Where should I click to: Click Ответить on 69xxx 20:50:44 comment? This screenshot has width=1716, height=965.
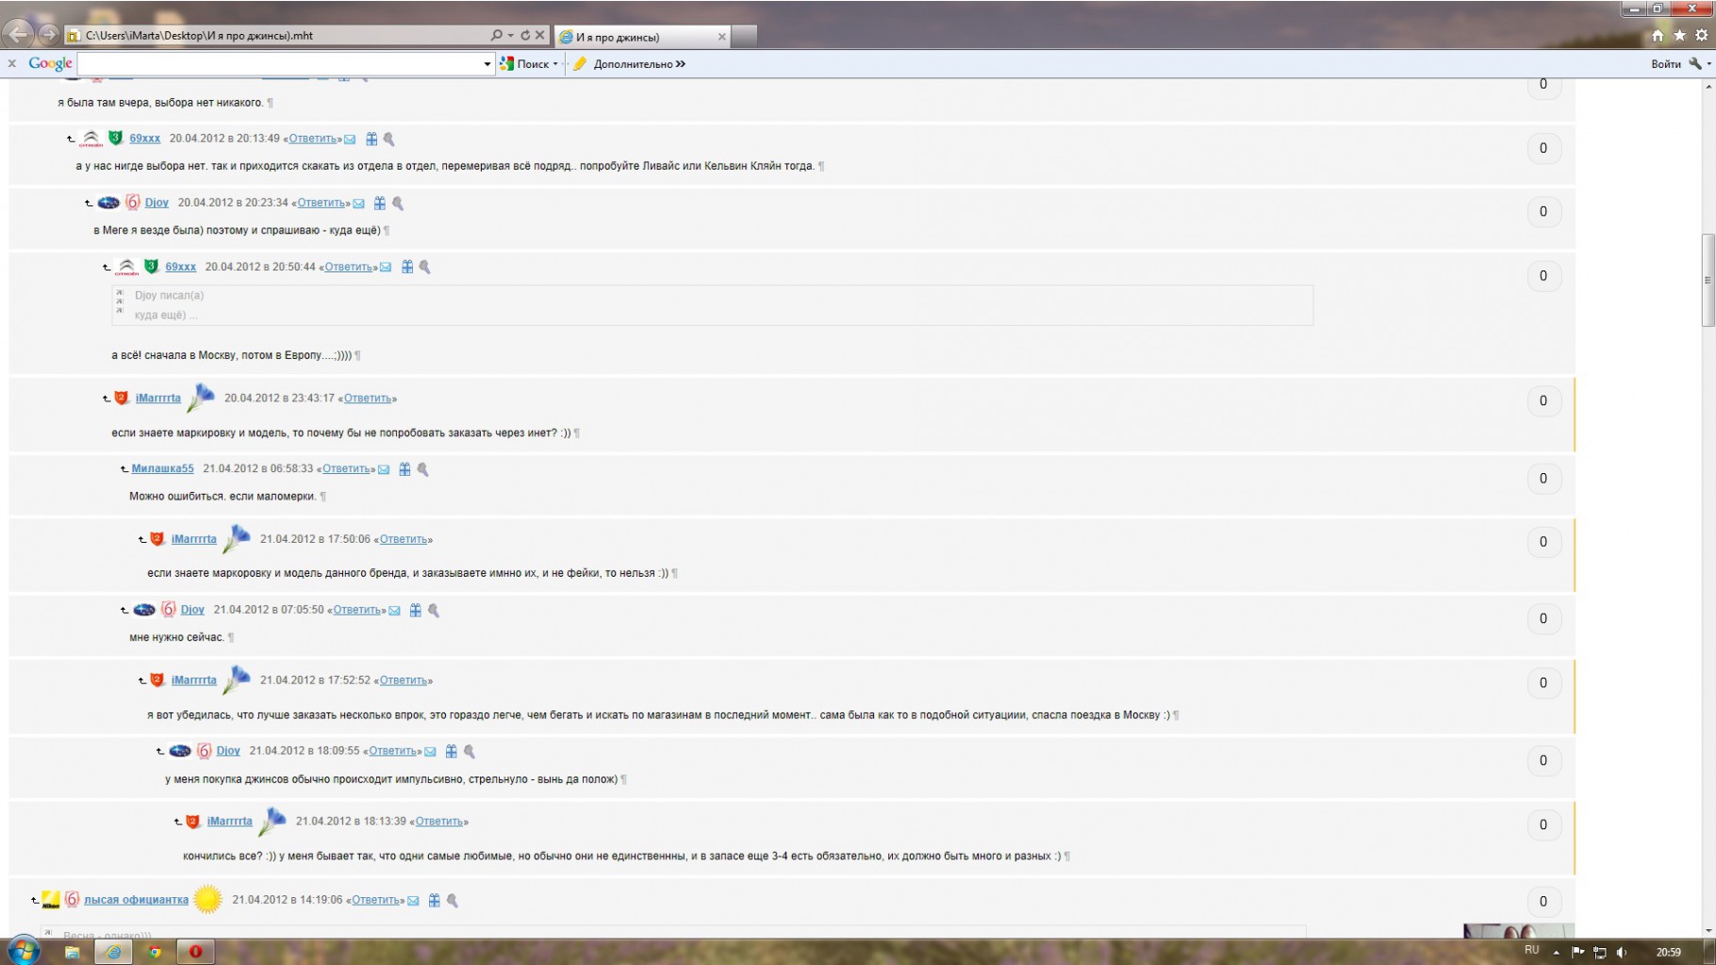348,268
